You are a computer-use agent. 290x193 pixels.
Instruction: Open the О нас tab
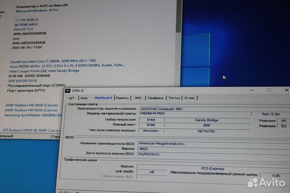click(189, 98)
